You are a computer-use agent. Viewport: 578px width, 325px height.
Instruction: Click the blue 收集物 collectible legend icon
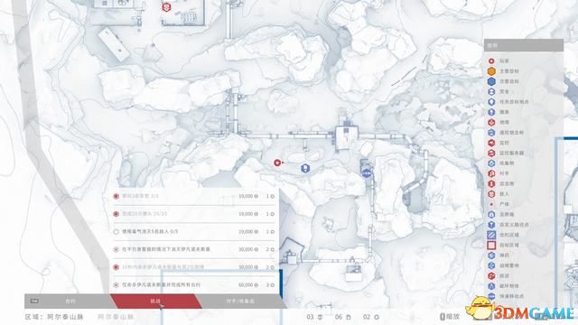pos(491,162)
